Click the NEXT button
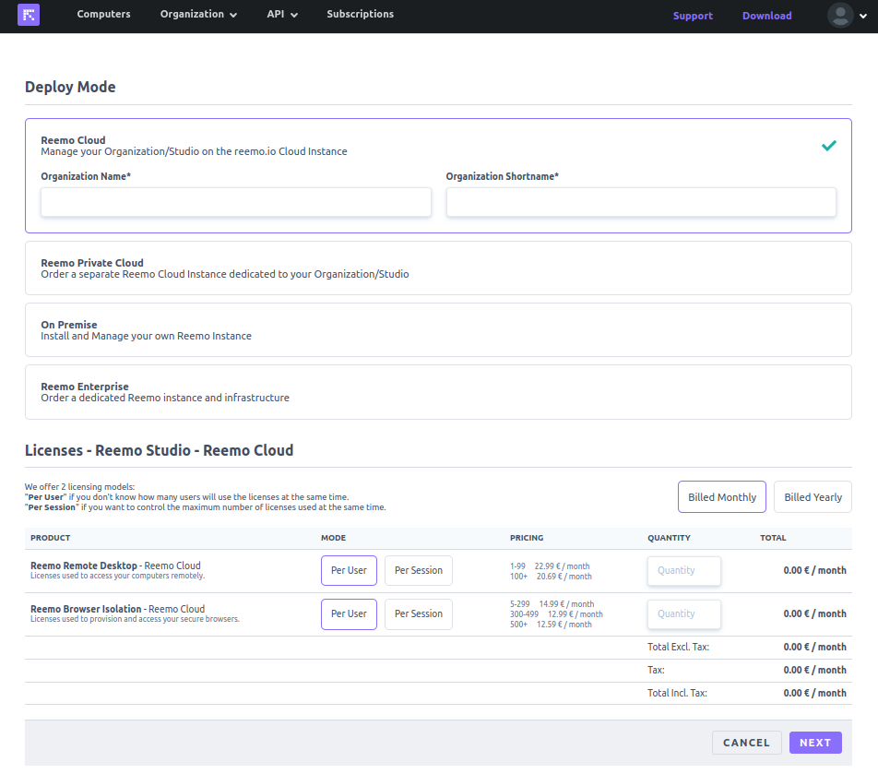The width and height of the screenshot is (878, 774). pyautogui.click(x=815, y=743)
